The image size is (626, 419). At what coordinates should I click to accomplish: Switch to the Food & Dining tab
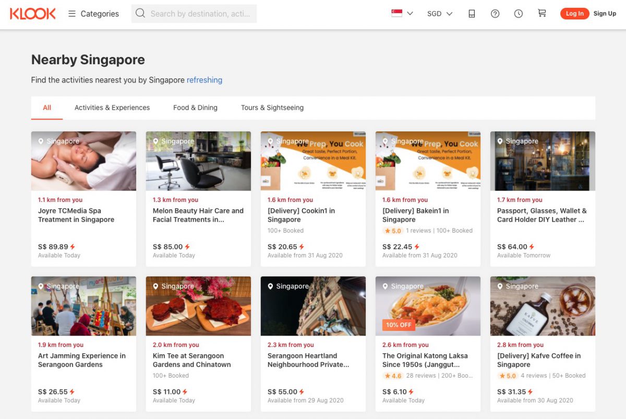click(x=195, y=107)
